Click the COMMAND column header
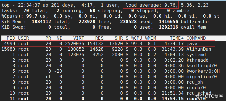Screen dimensions: 226x101 pos(196,38)
